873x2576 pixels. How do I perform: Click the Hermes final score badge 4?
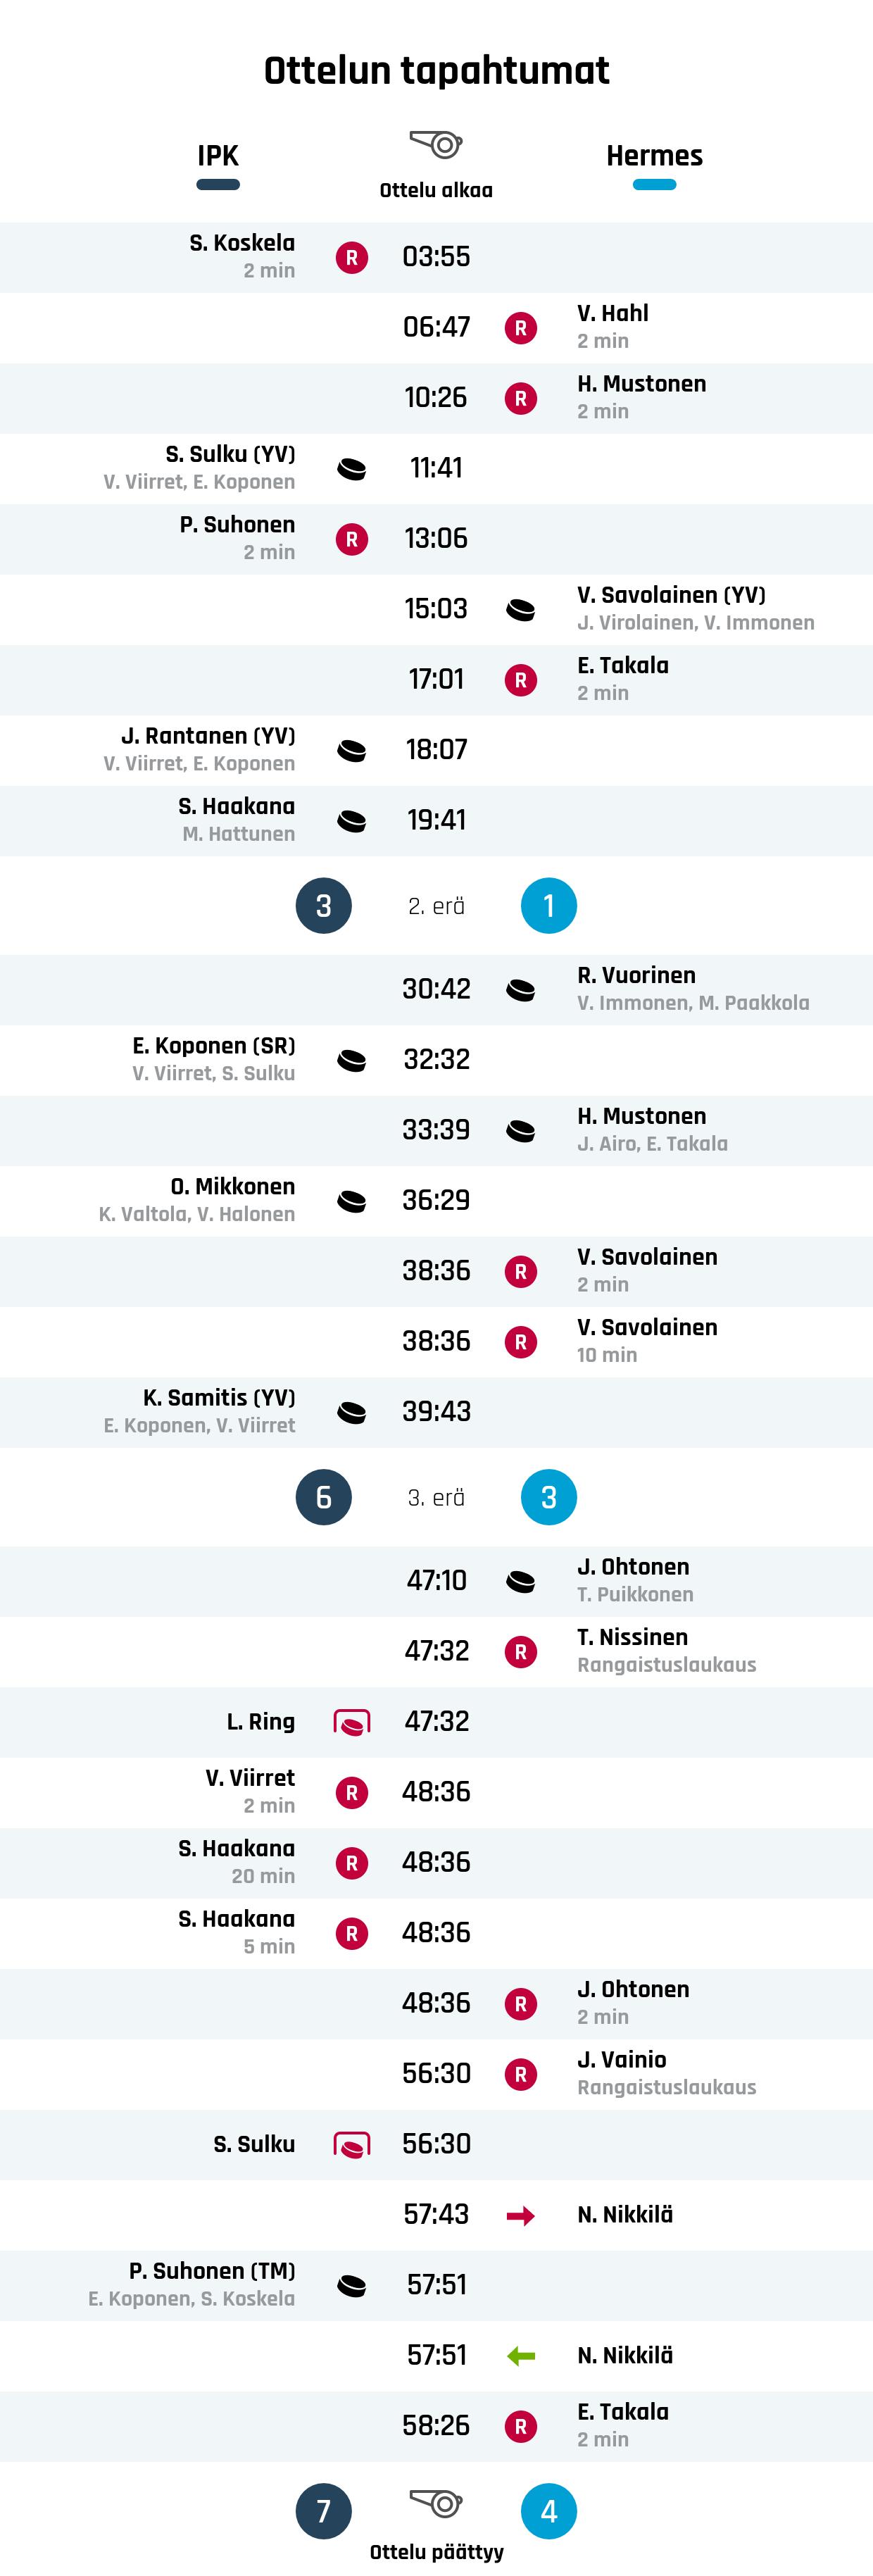coord(548,2511)
